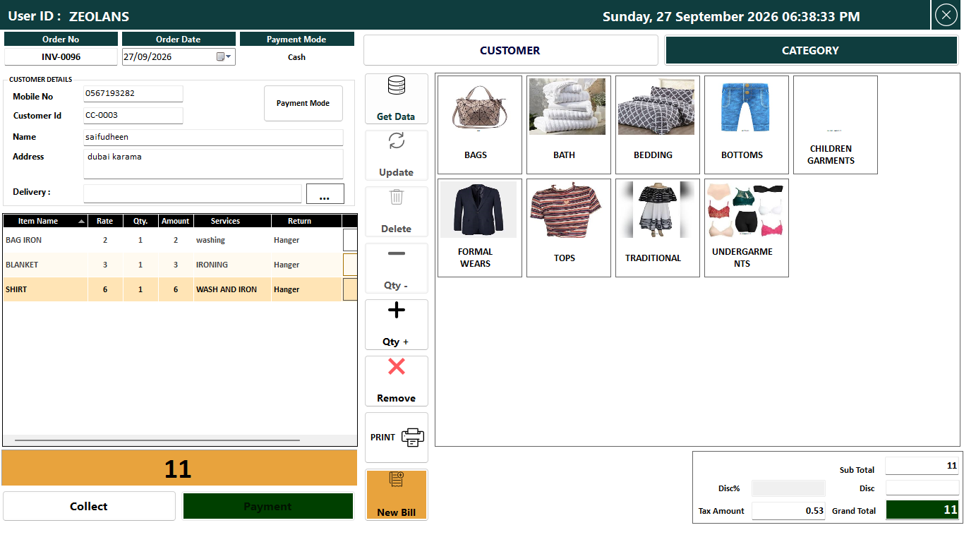Select the SHIRT item row
This screenshot has height=542, width=964.
[180, 289]
